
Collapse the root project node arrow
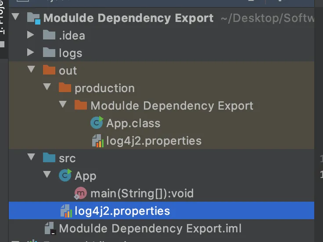(16, 18)
